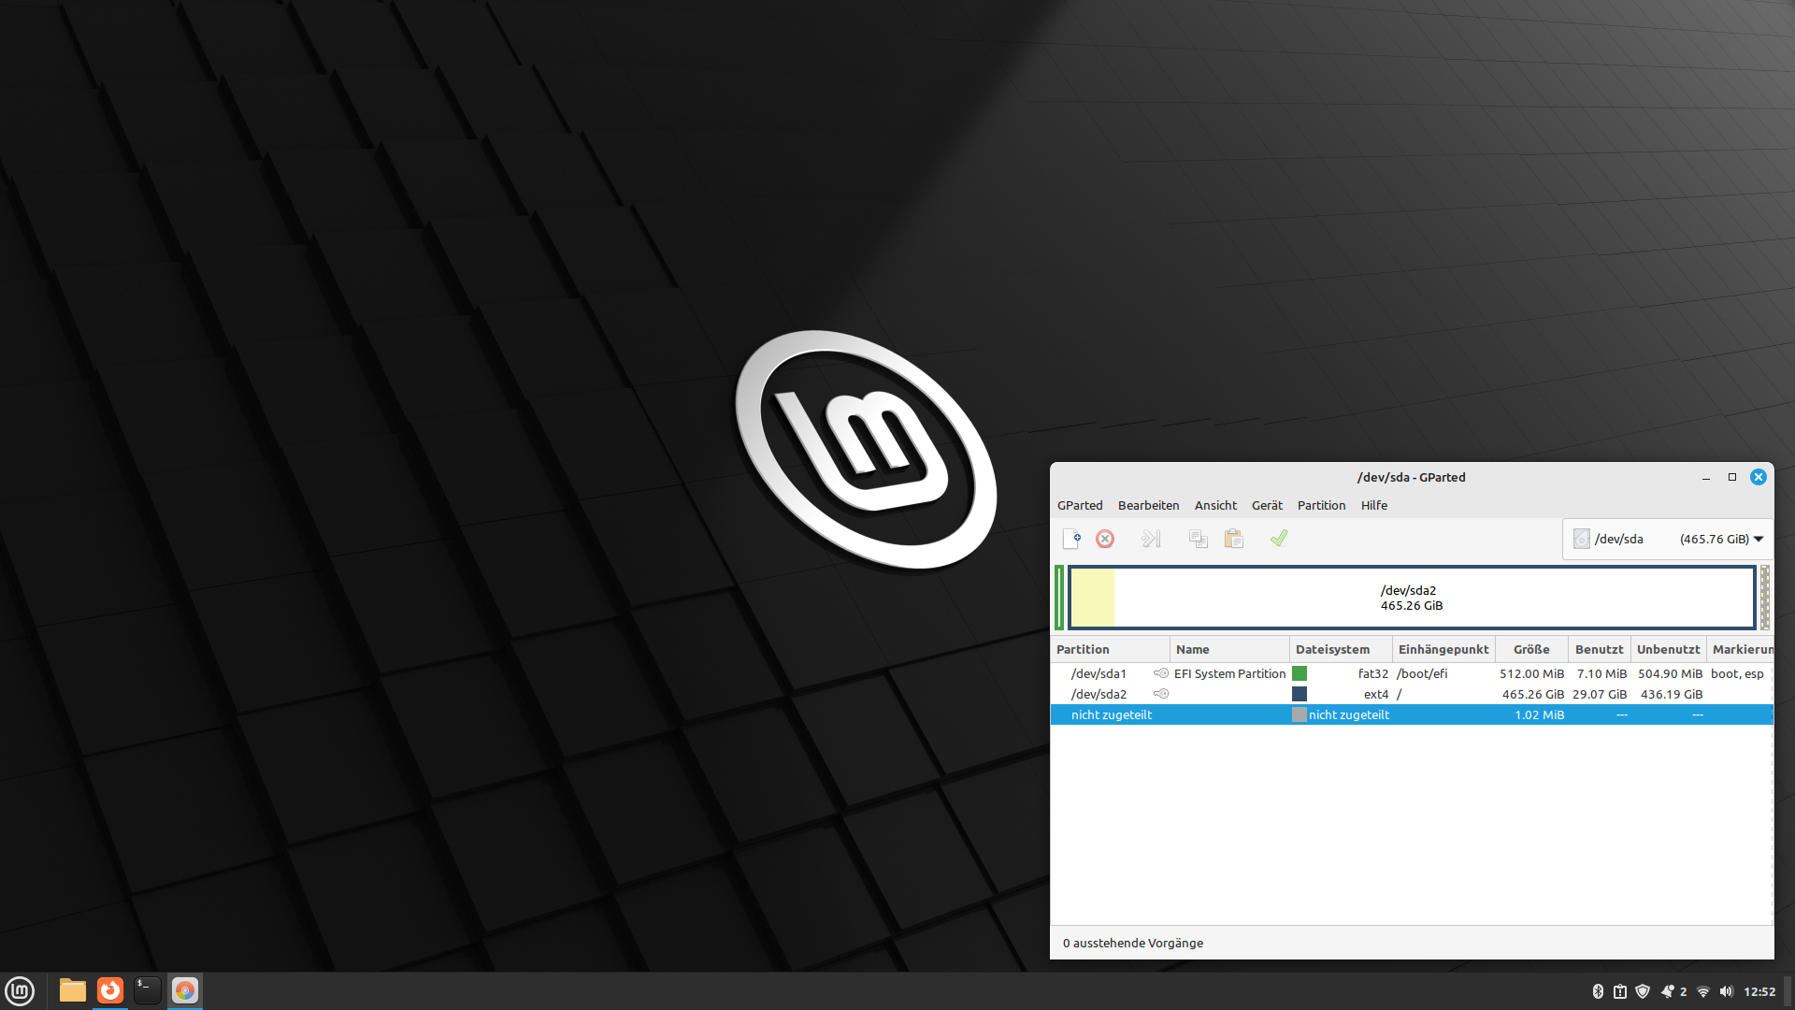The width and height of the screenshot is (1795, 1010).
Task: Select the /dev/sda1 partition row
Action: [x=1099, y=673]
